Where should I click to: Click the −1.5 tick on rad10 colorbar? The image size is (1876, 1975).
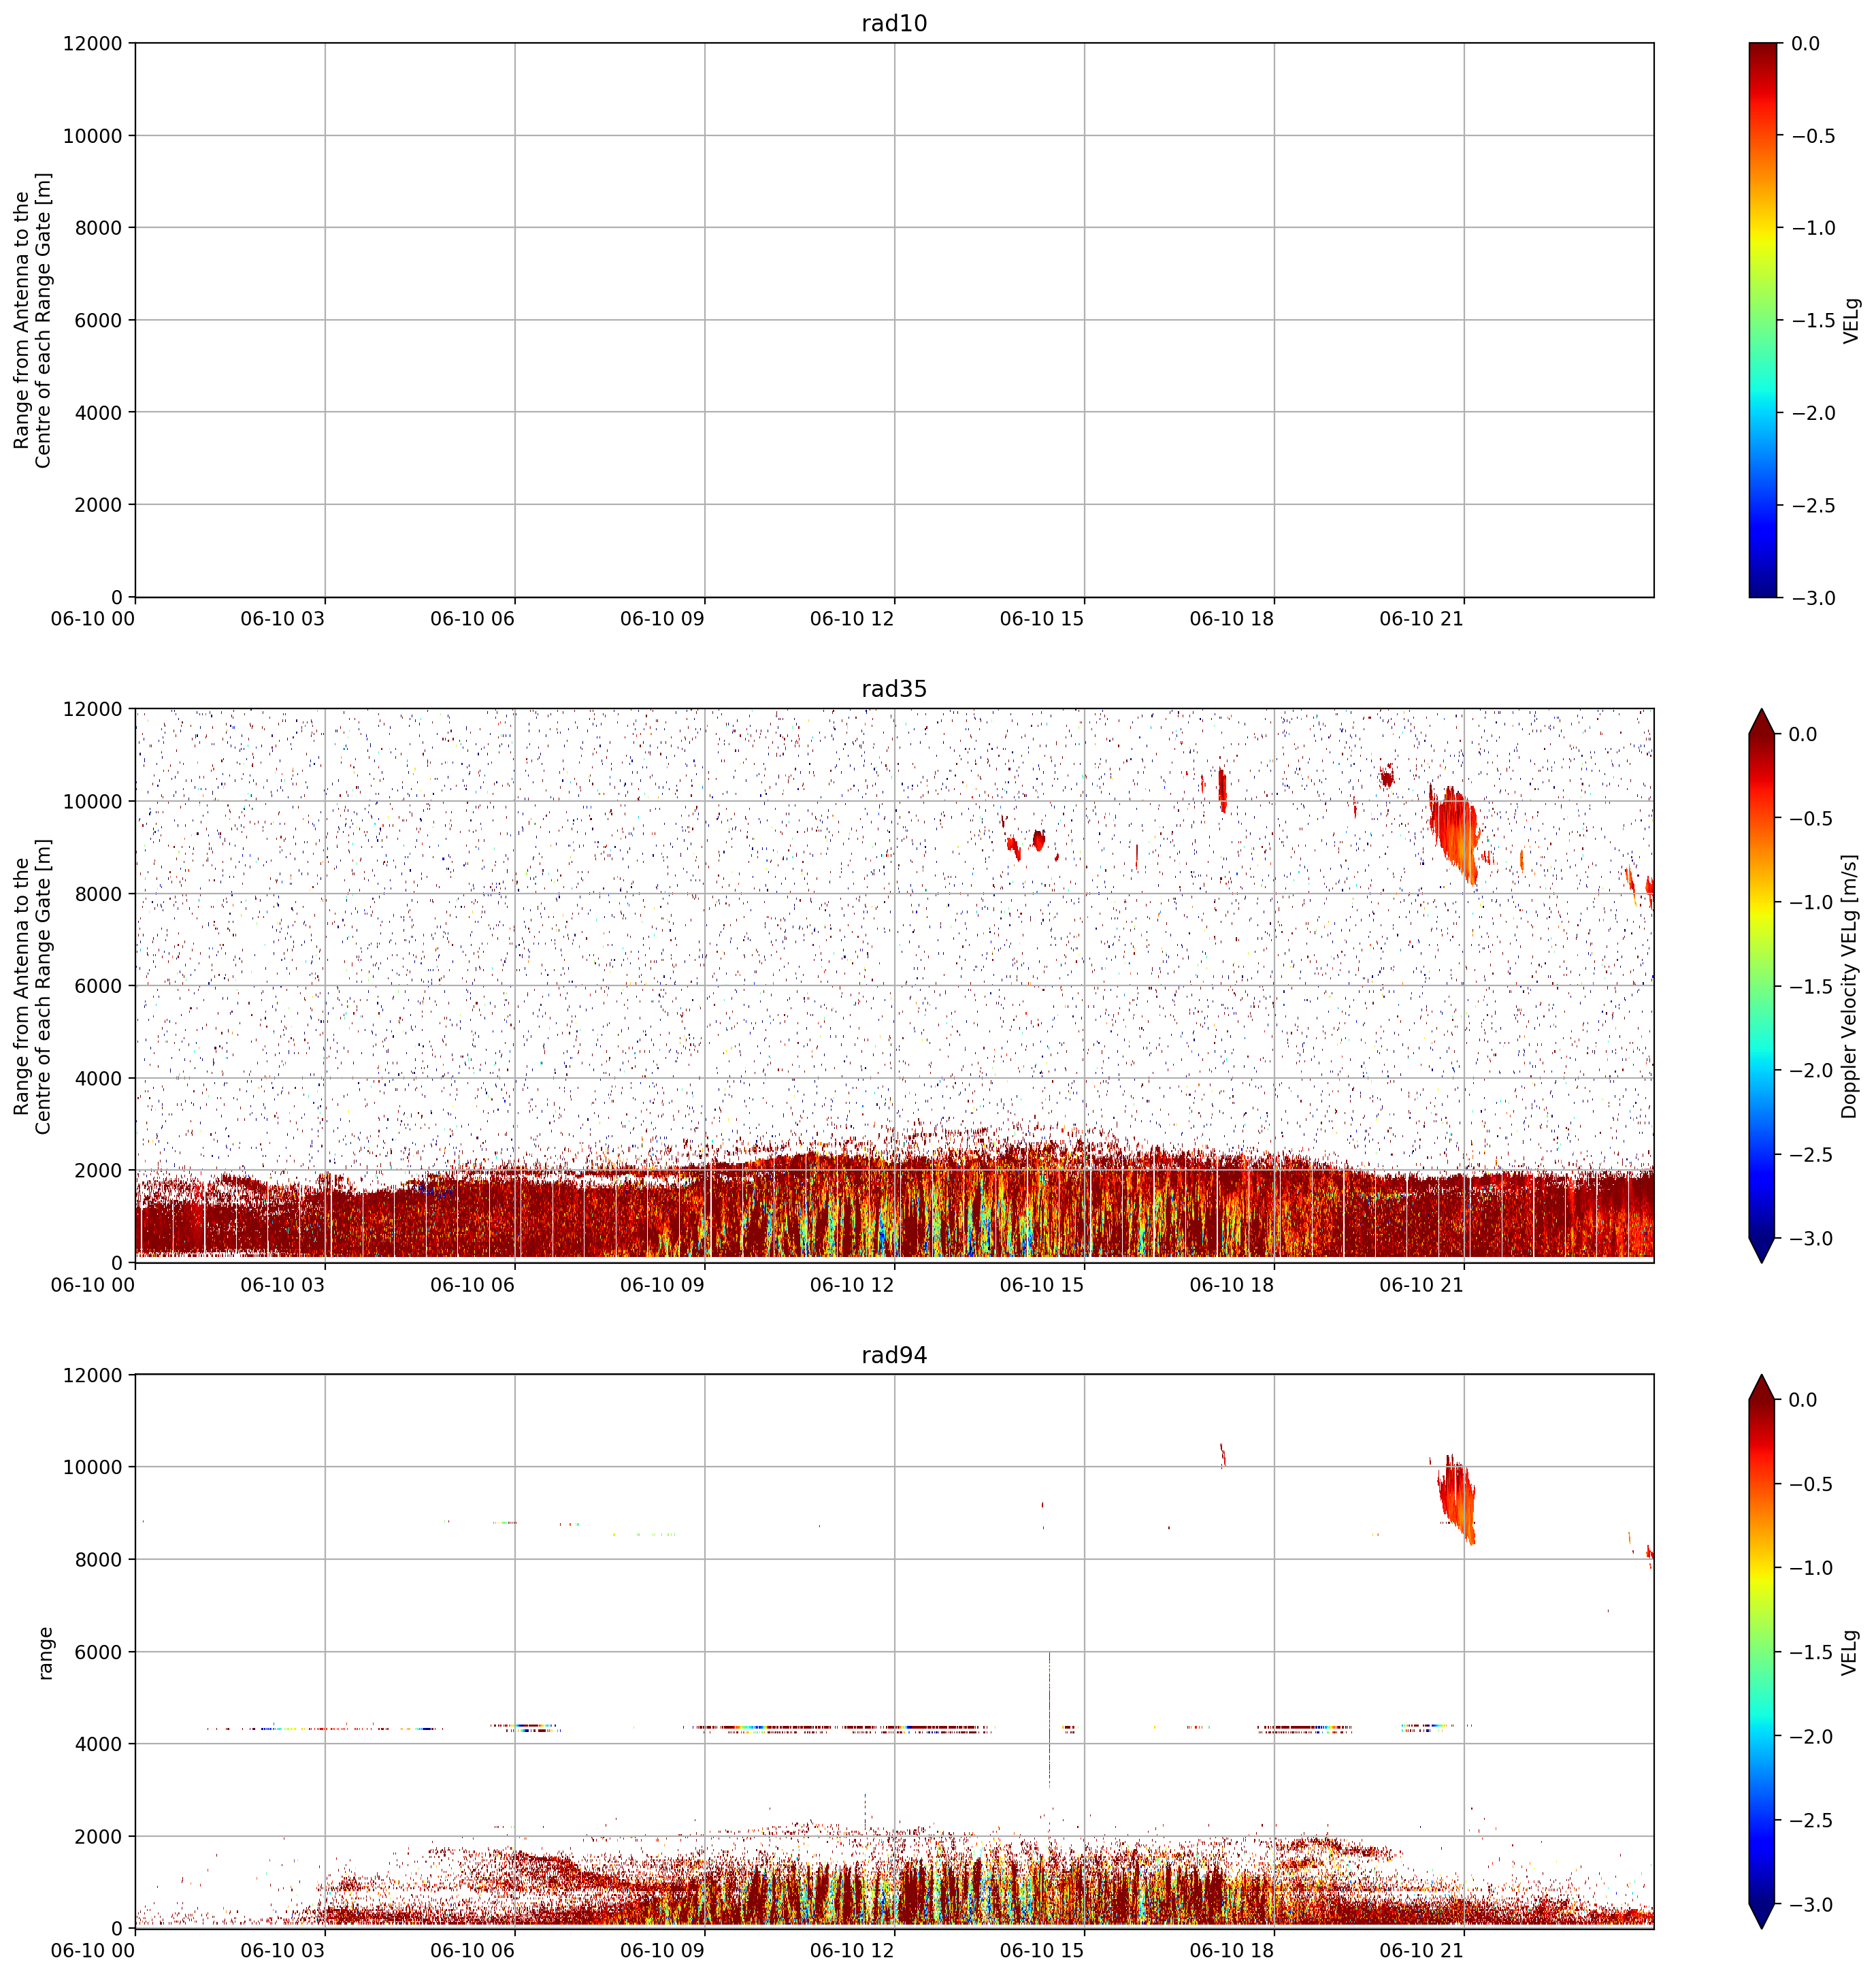pos(1812,320)
